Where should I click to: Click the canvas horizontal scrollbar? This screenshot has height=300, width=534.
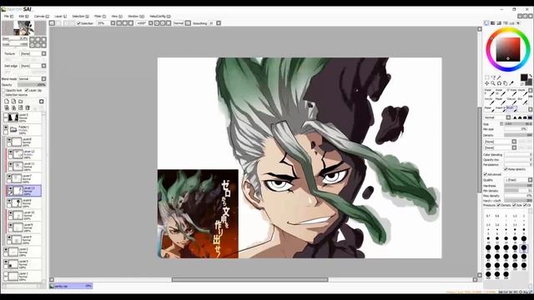coord(249,280)
